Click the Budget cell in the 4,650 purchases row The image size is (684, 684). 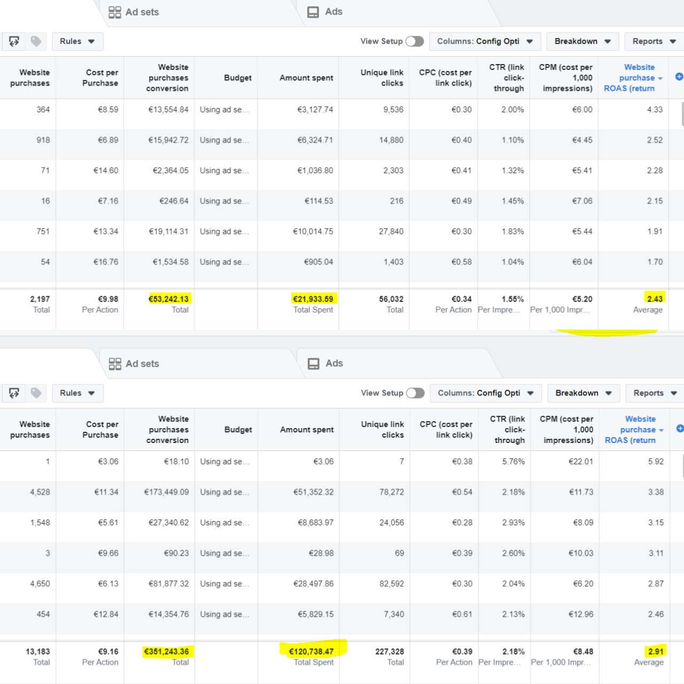(225, 584)
